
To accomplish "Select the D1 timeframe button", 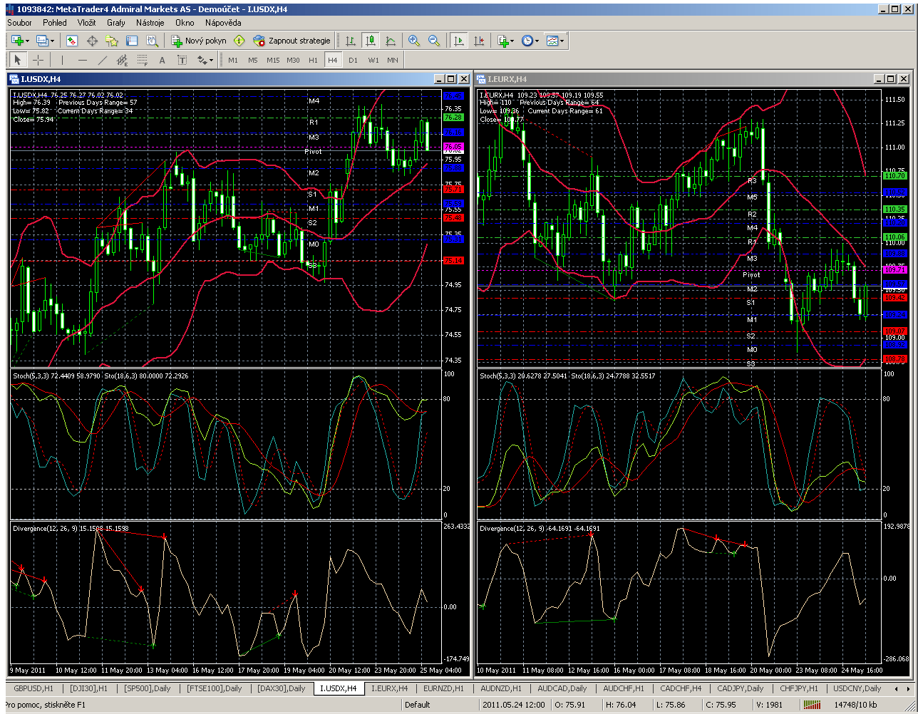I will [x=353, y=60].
